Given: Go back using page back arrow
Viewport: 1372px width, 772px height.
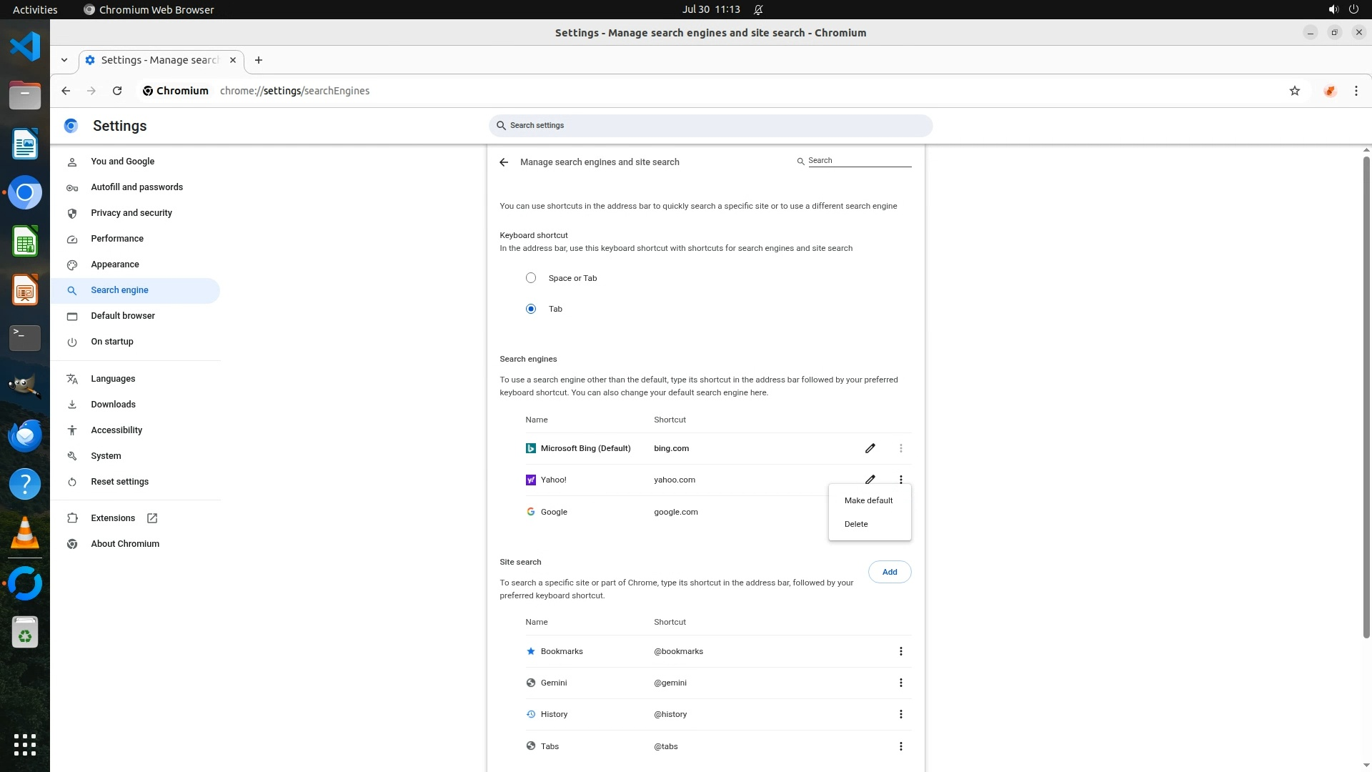Looking at the screenshot, I should click(x=66, y=91).
